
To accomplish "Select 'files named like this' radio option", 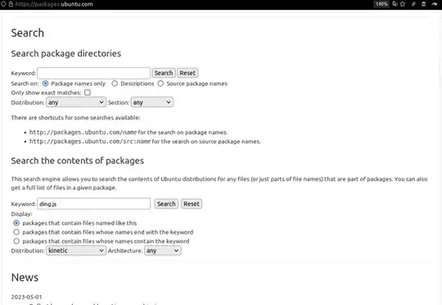I will tap(16, 223).
